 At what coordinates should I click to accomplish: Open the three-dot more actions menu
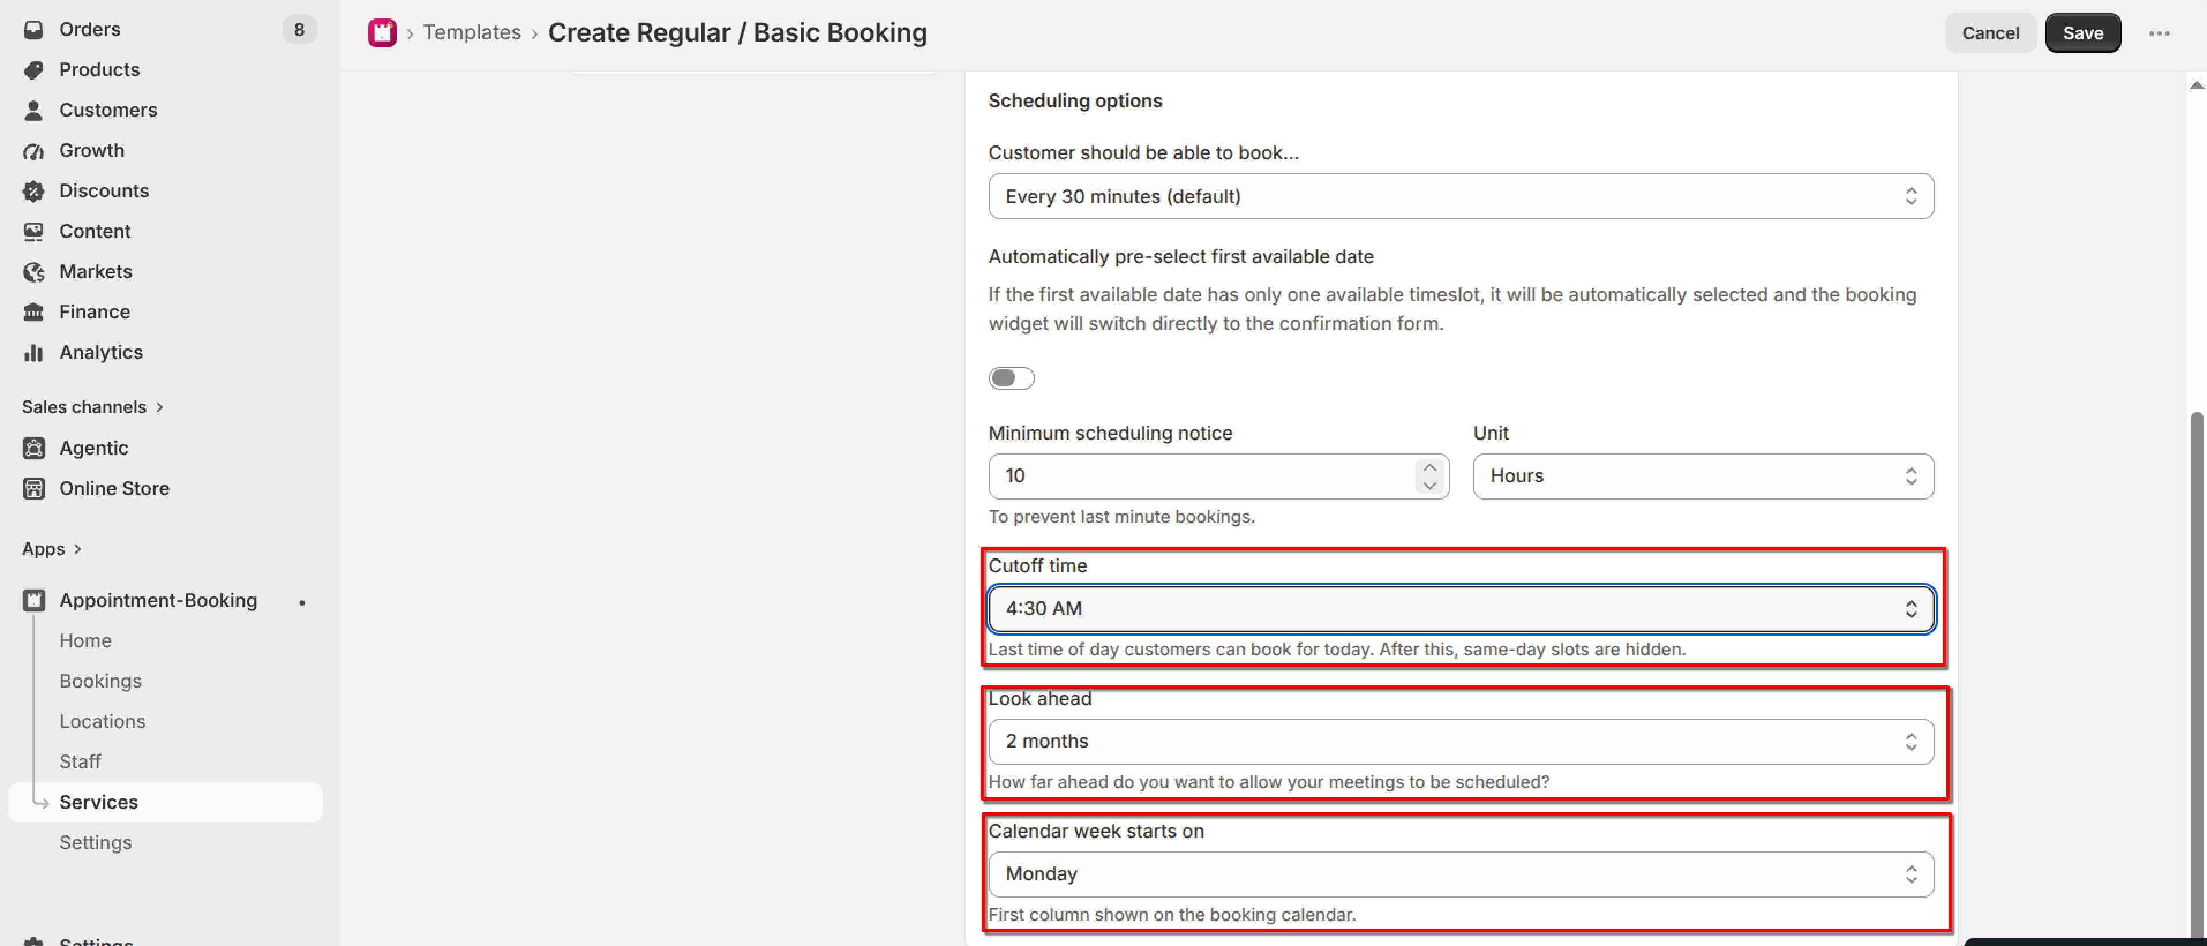point(2159,32)
